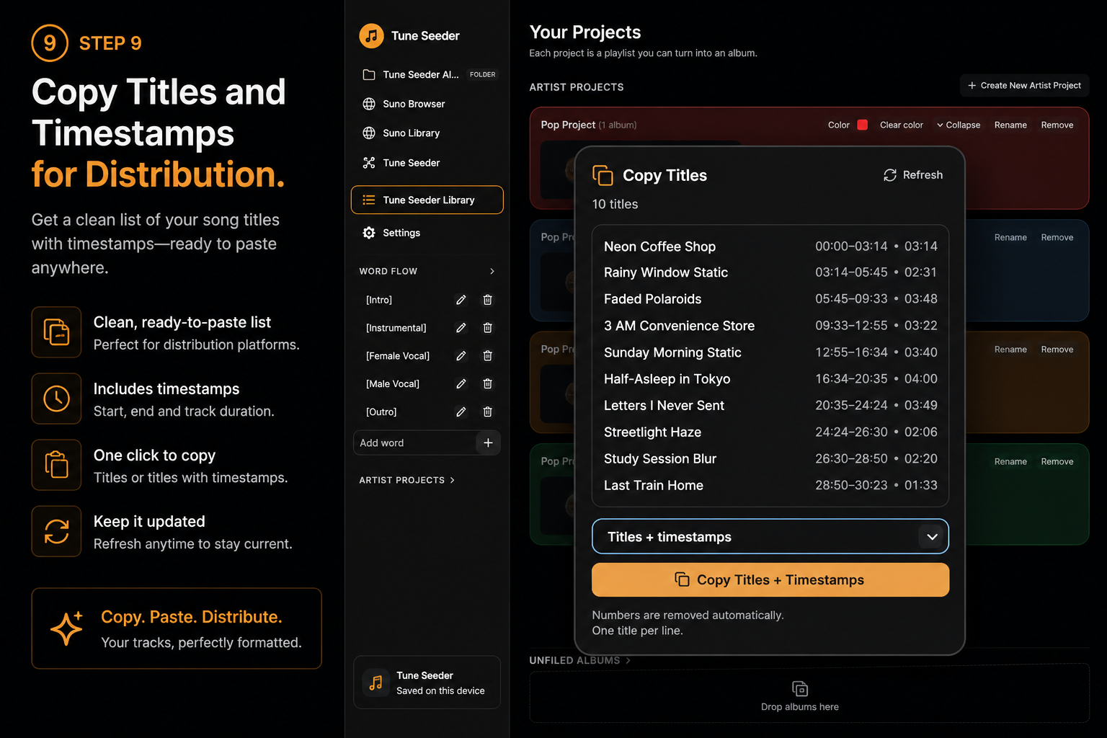
Task: Open the Tune Seeder Al... folder
Action: point(428,74)
